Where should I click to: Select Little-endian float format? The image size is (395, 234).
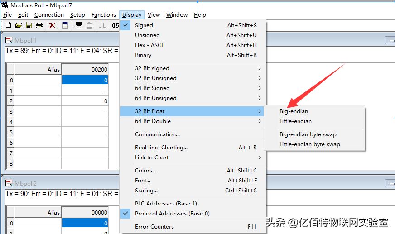pyautogui.click(x=314, y=121)
